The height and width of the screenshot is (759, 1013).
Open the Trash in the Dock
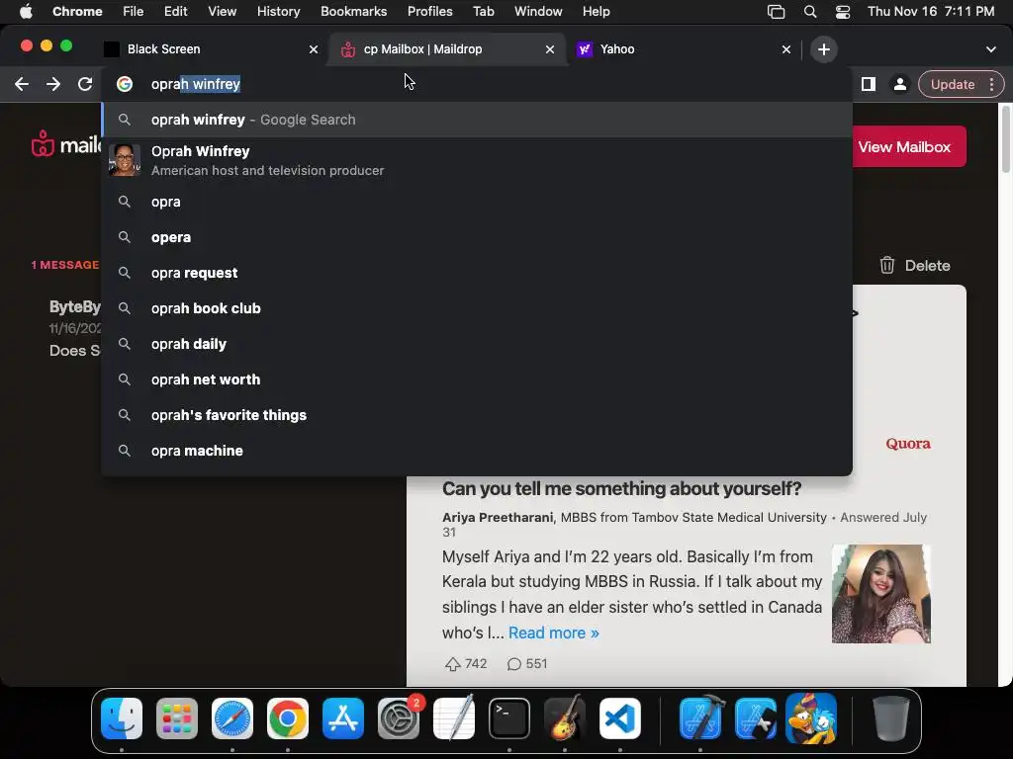(891, 718)
